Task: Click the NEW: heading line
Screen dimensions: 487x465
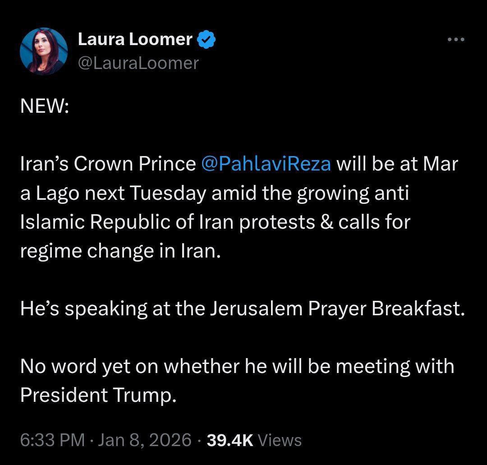Action: [44, 106]
